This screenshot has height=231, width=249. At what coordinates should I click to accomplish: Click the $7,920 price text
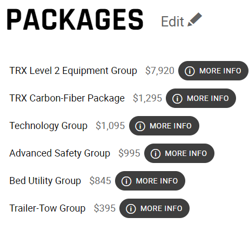(160, 71)
